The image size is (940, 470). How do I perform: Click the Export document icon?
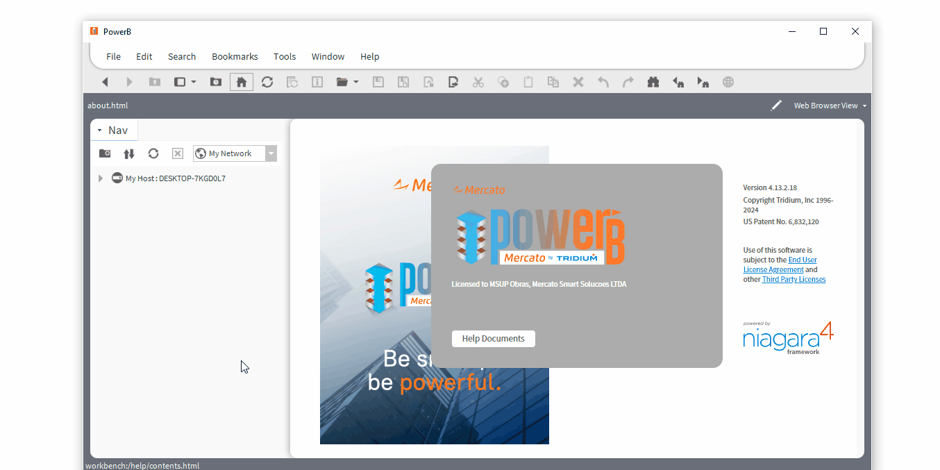pyautogui.click(x=453, y=82)
